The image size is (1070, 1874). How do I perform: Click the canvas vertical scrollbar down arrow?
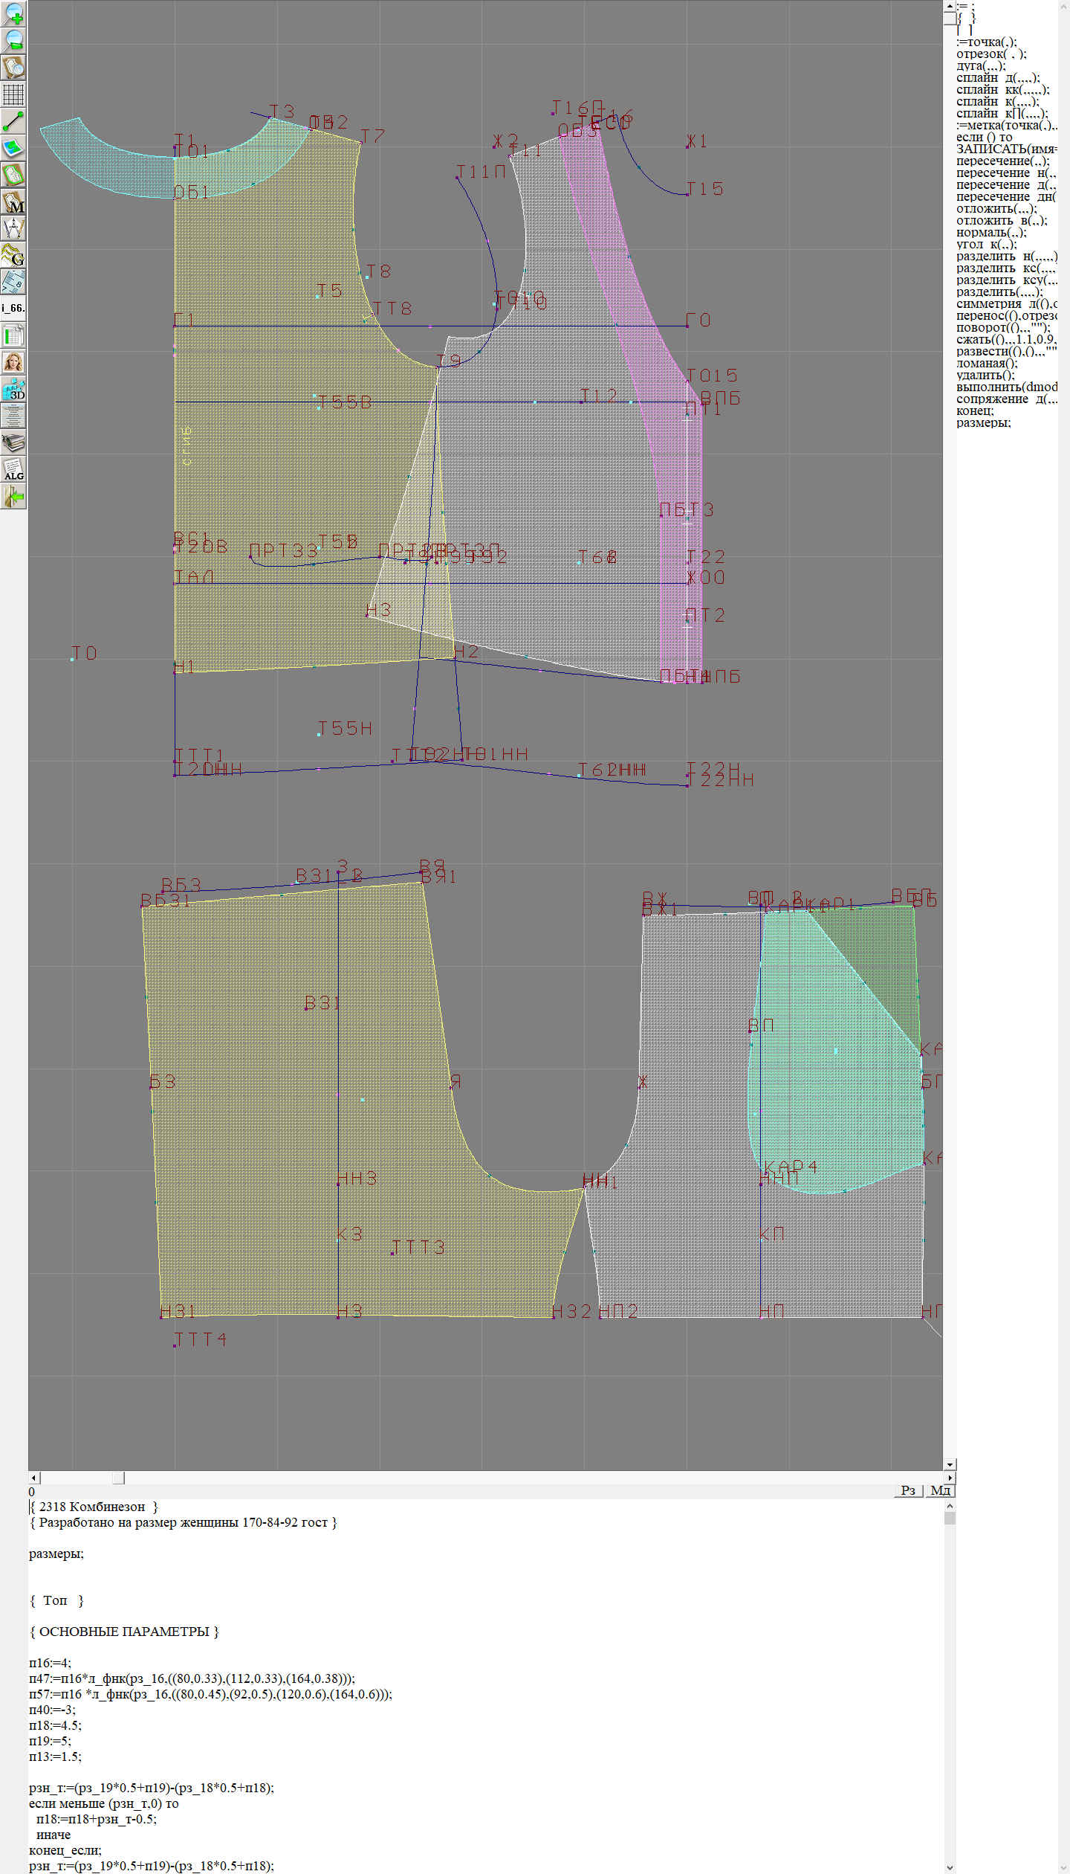950,1464
